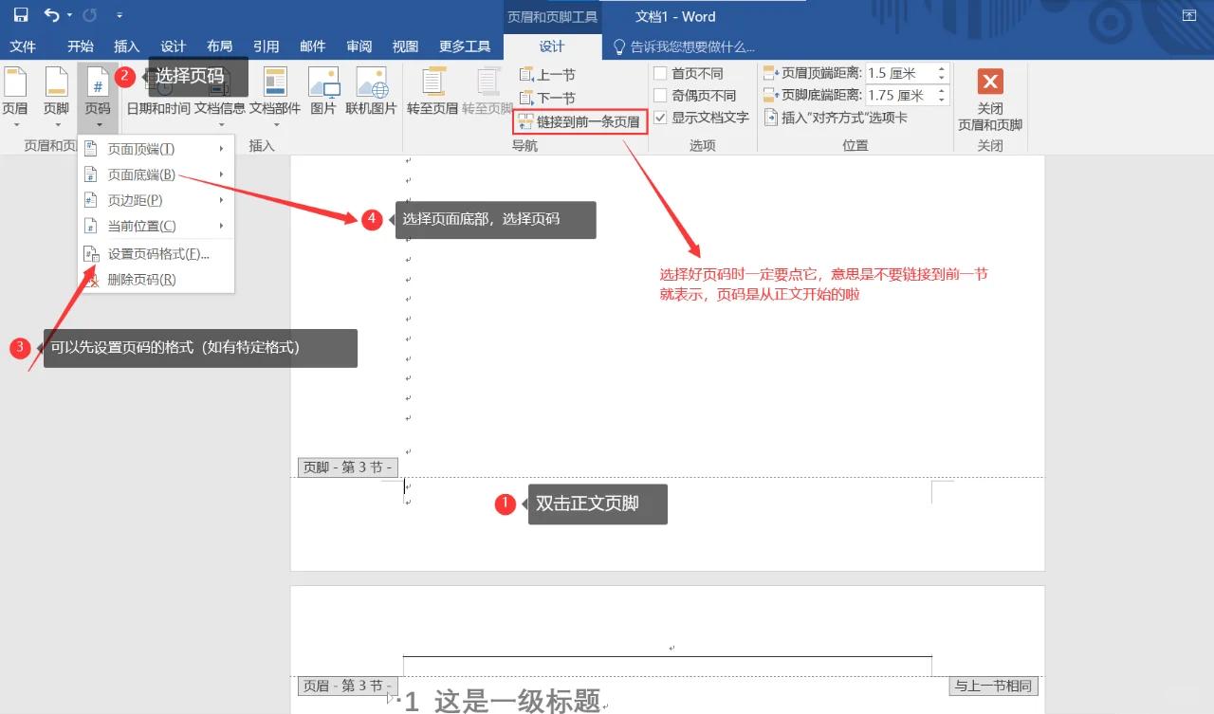Toggle 链接到前一条页眉 button
1214x714 pixels.
pyautogui.click(x=579, y=121)
